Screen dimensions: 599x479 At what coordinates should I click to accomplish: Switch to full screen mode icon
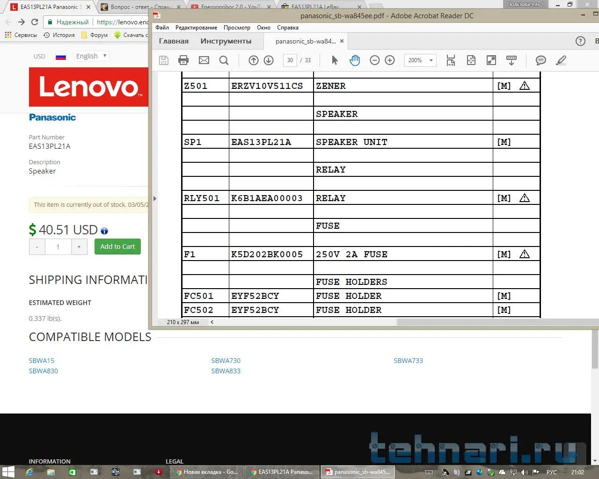491,60
